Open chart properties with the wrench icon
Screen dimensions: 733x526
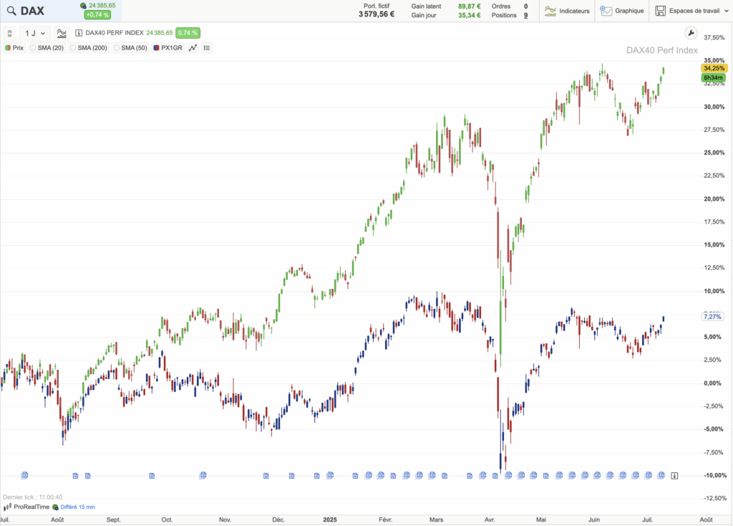click(x=691, y=33)
